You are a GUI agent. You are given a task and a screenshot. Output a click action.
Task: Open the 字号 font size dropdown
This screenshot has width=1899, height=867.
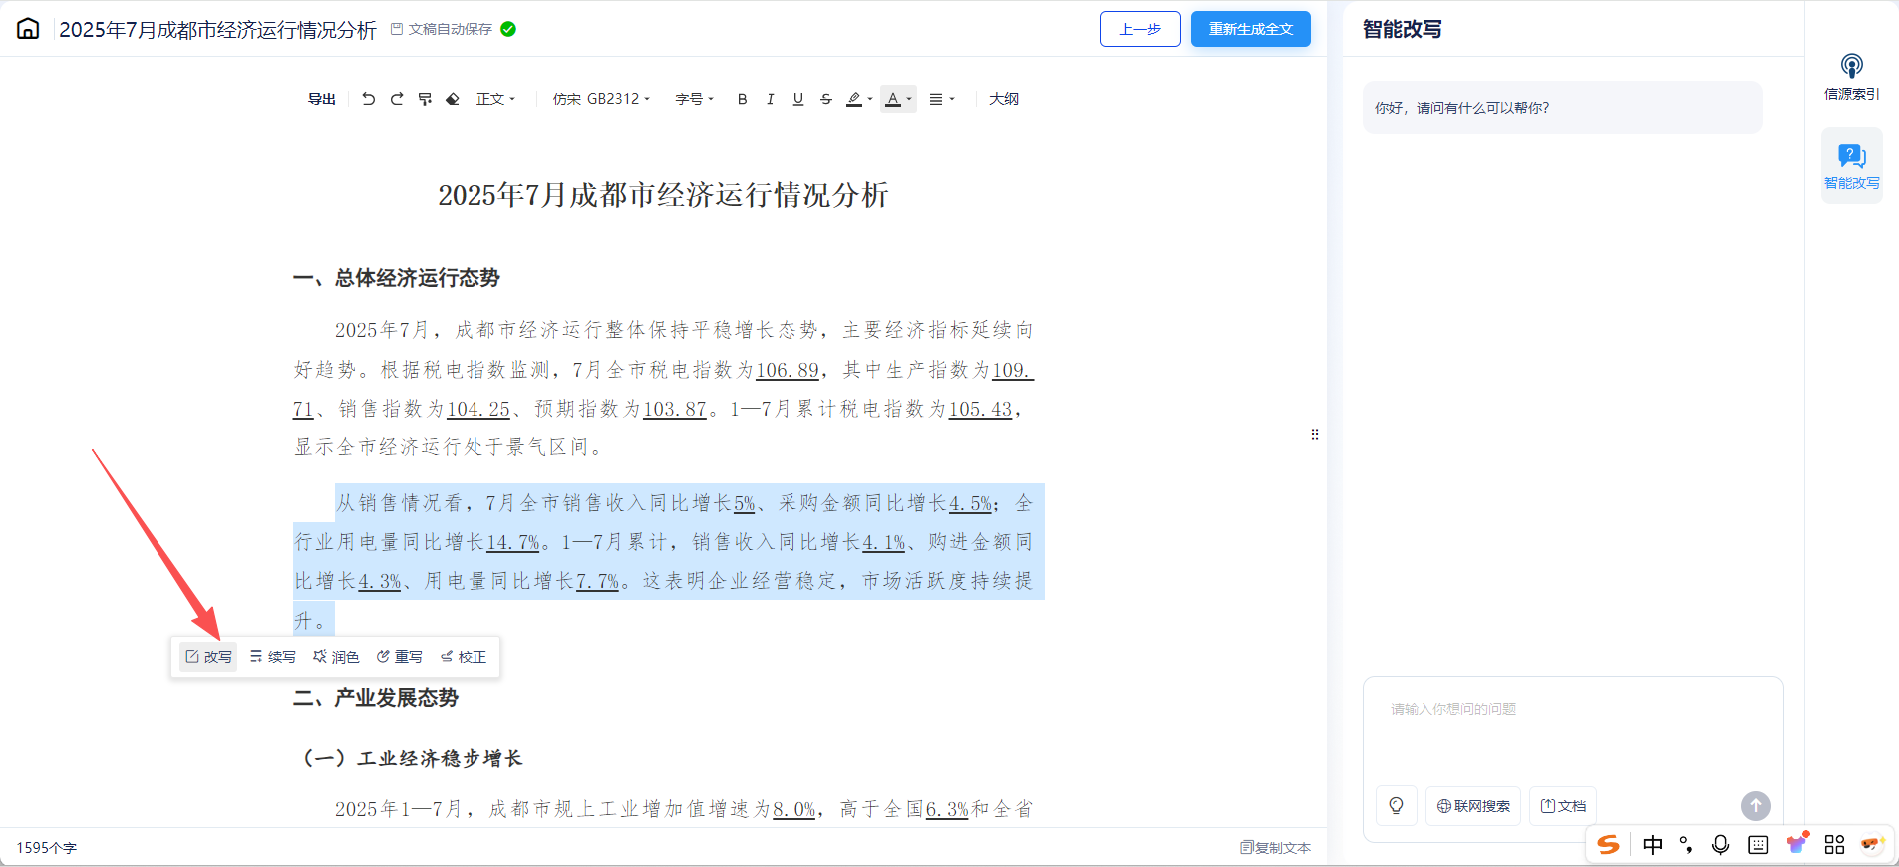point(695,99)
